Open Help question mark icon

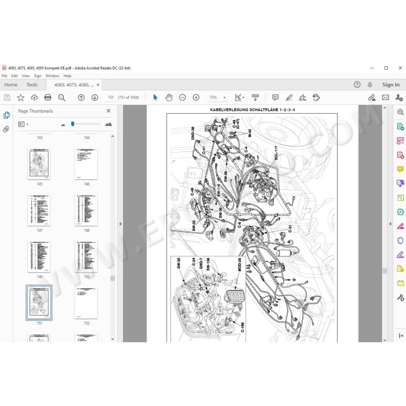(x=357, y=85)
